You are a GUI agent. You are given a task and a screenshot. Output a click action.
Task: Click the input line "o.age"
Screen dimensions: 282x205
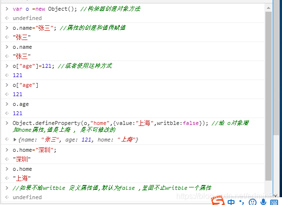click(x=21, y=104)
